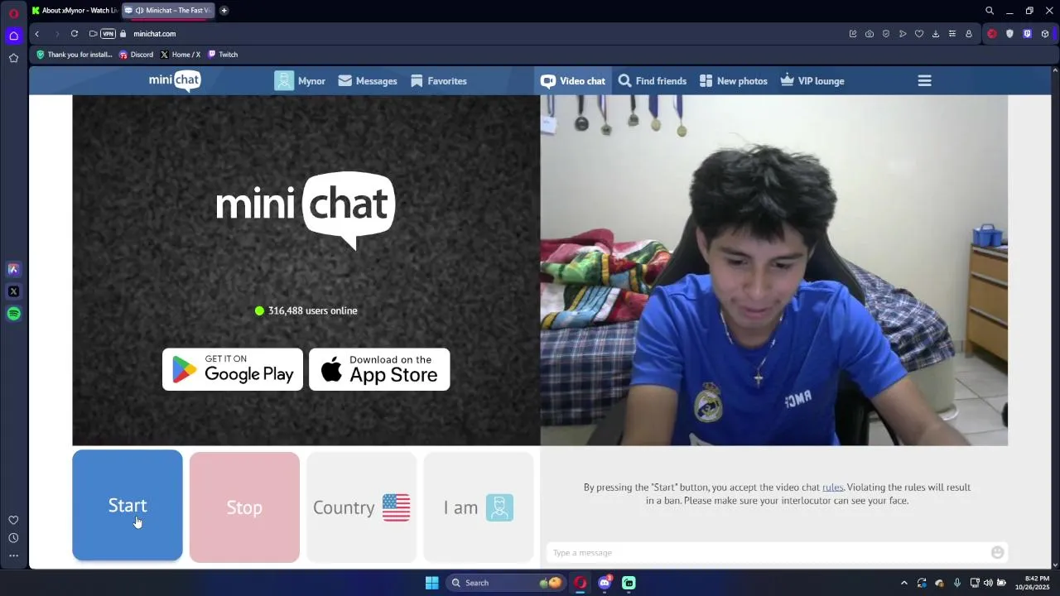
Task: Click the red extension icon
Action: (992, 34)
